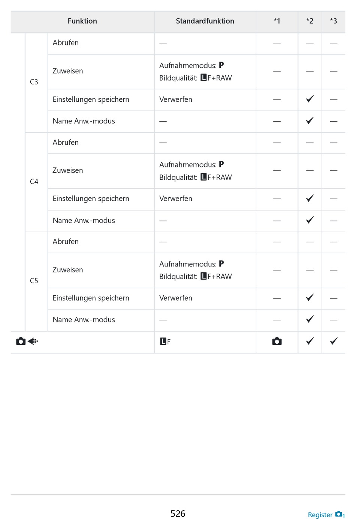This screenshot has height=519, width=356.
Task: Click Abrufen in the C3 group
Action: pyautogui.click(x=66, y=43)
